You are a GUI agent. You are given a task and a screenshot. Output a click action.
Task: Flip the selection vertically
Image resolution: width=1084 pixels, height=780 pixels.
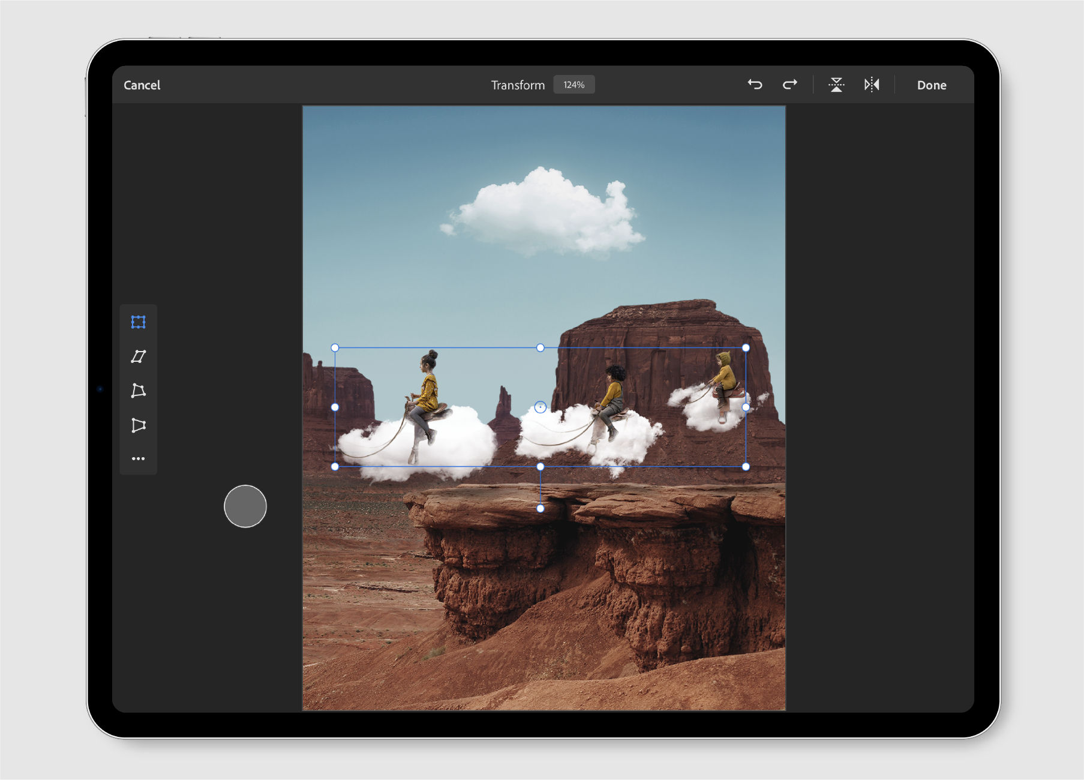tap(836, 85)
